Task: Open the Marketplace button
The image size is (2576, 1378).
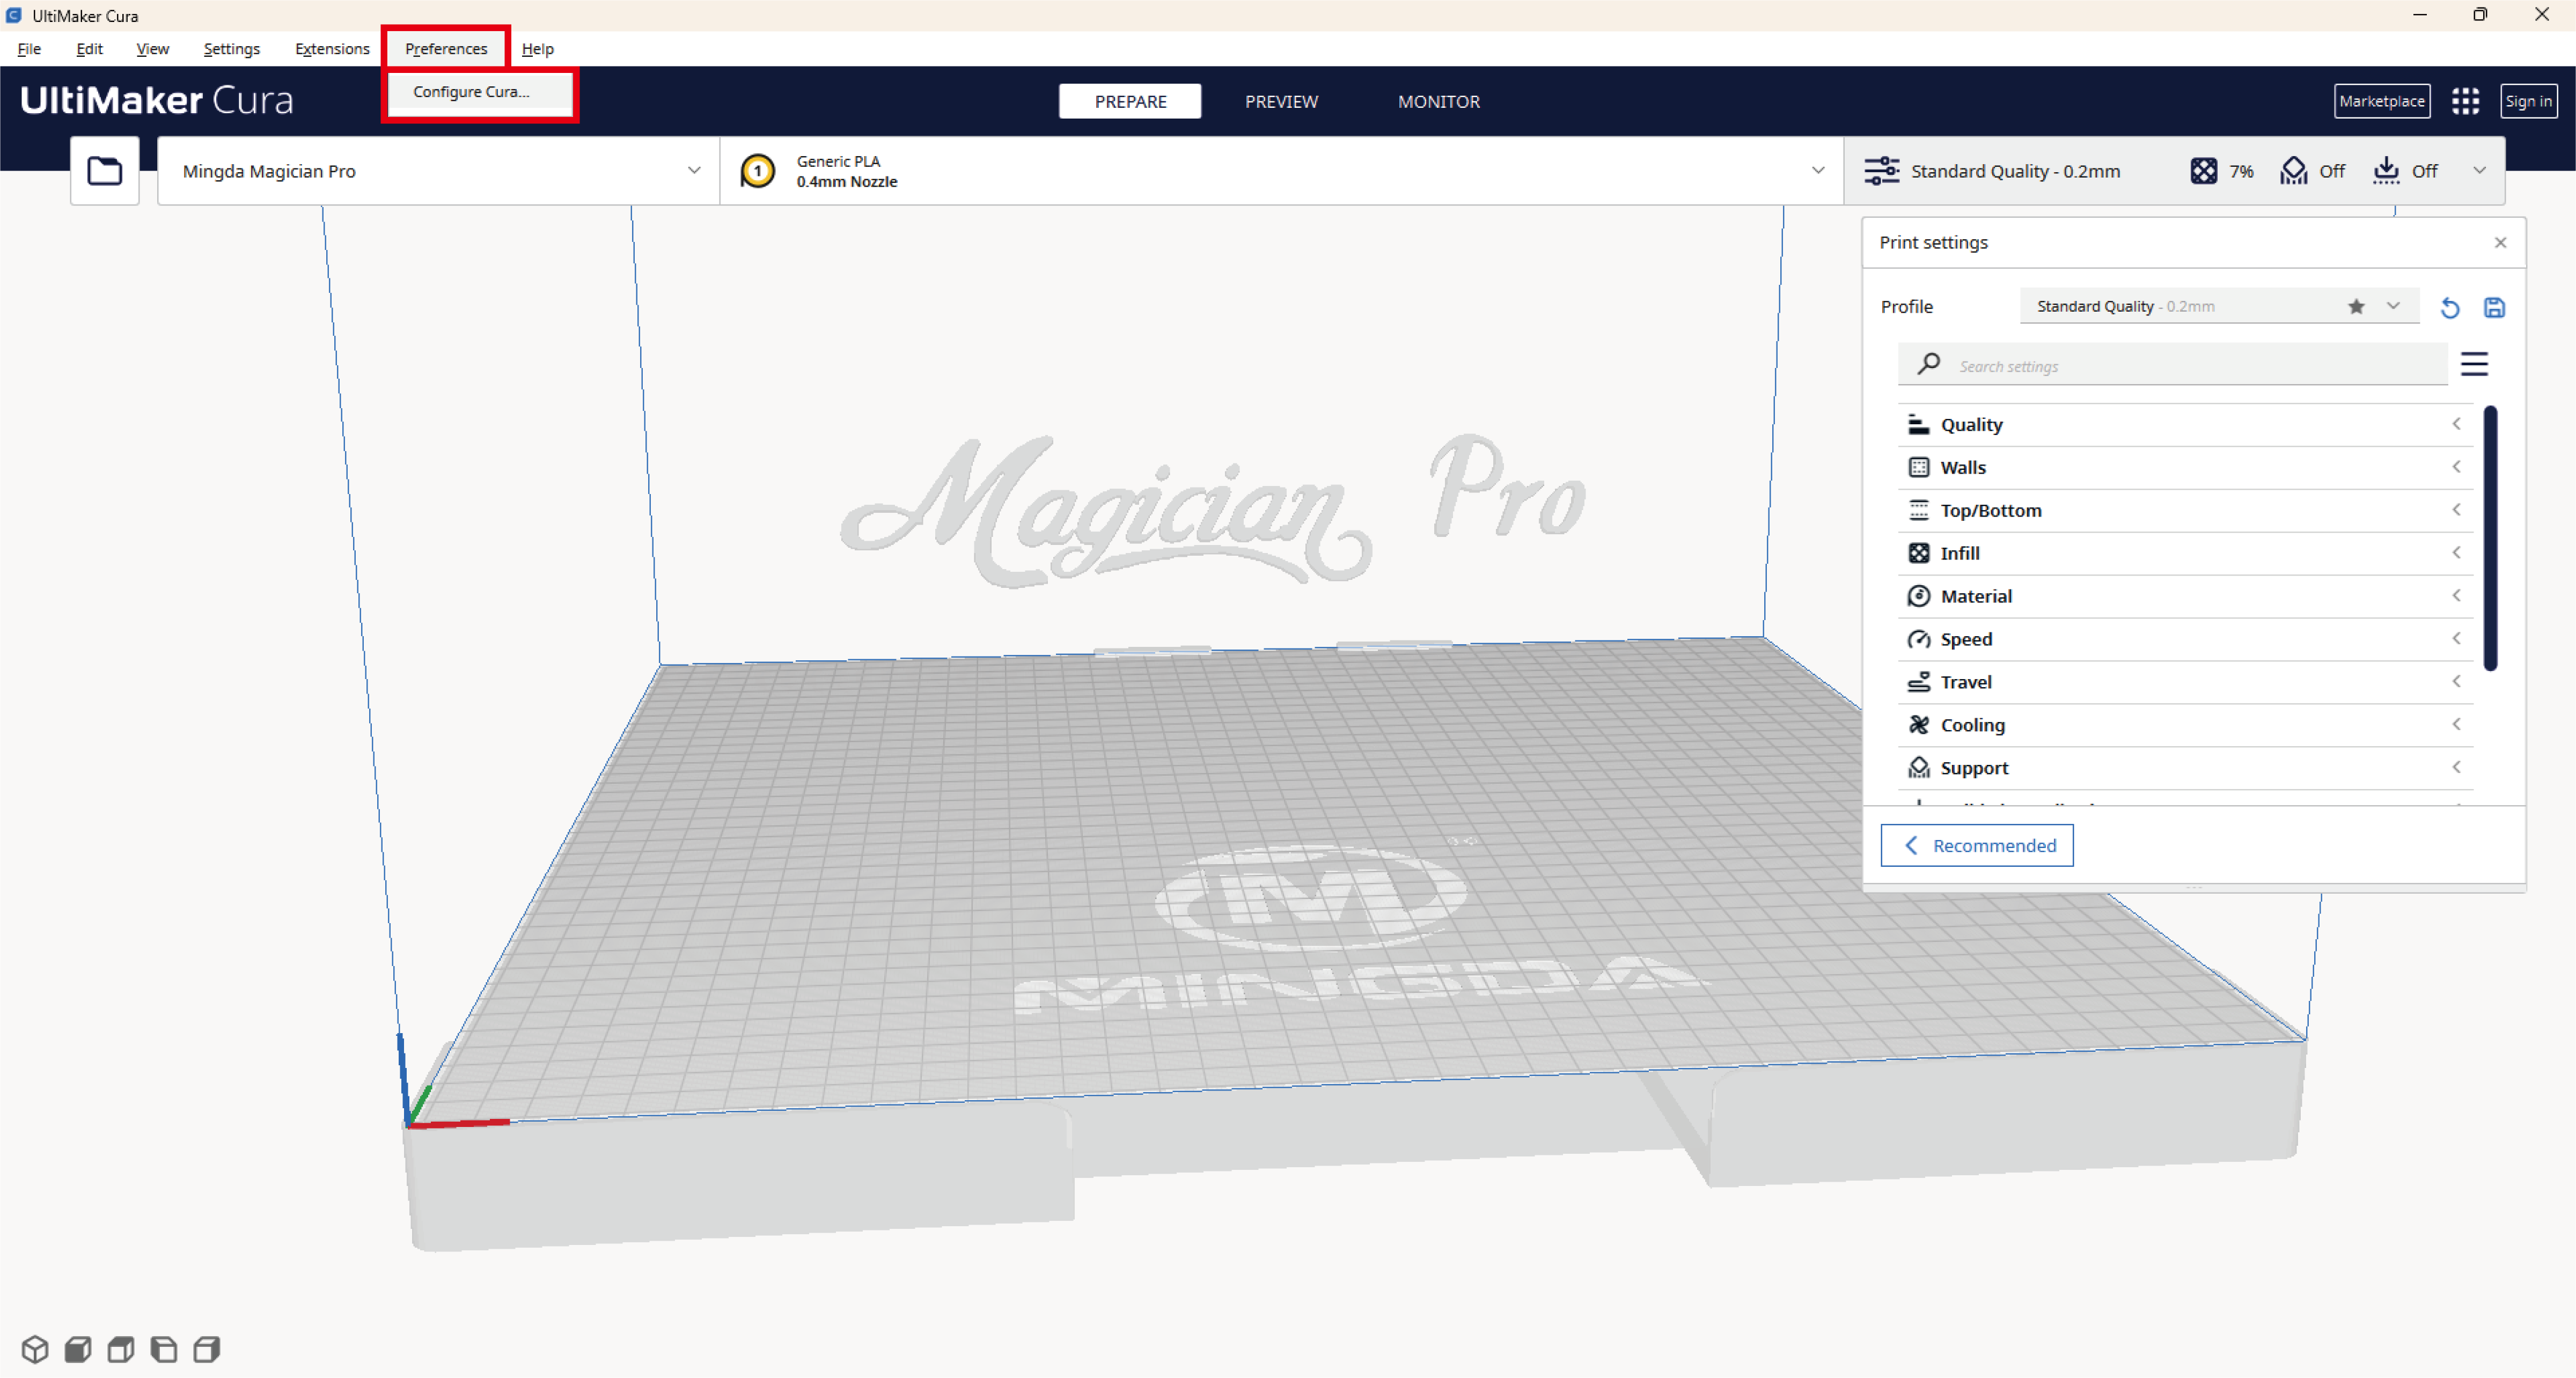Action: (2381, 101)
